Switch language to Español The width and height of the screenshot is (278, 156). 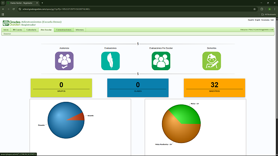point(251,20)
